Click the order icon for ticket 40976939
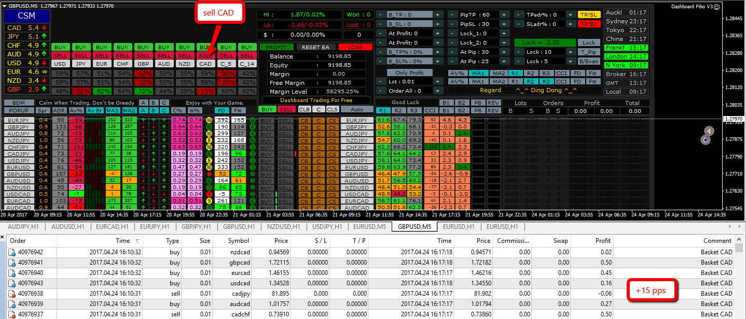 (x=11, y=304)
